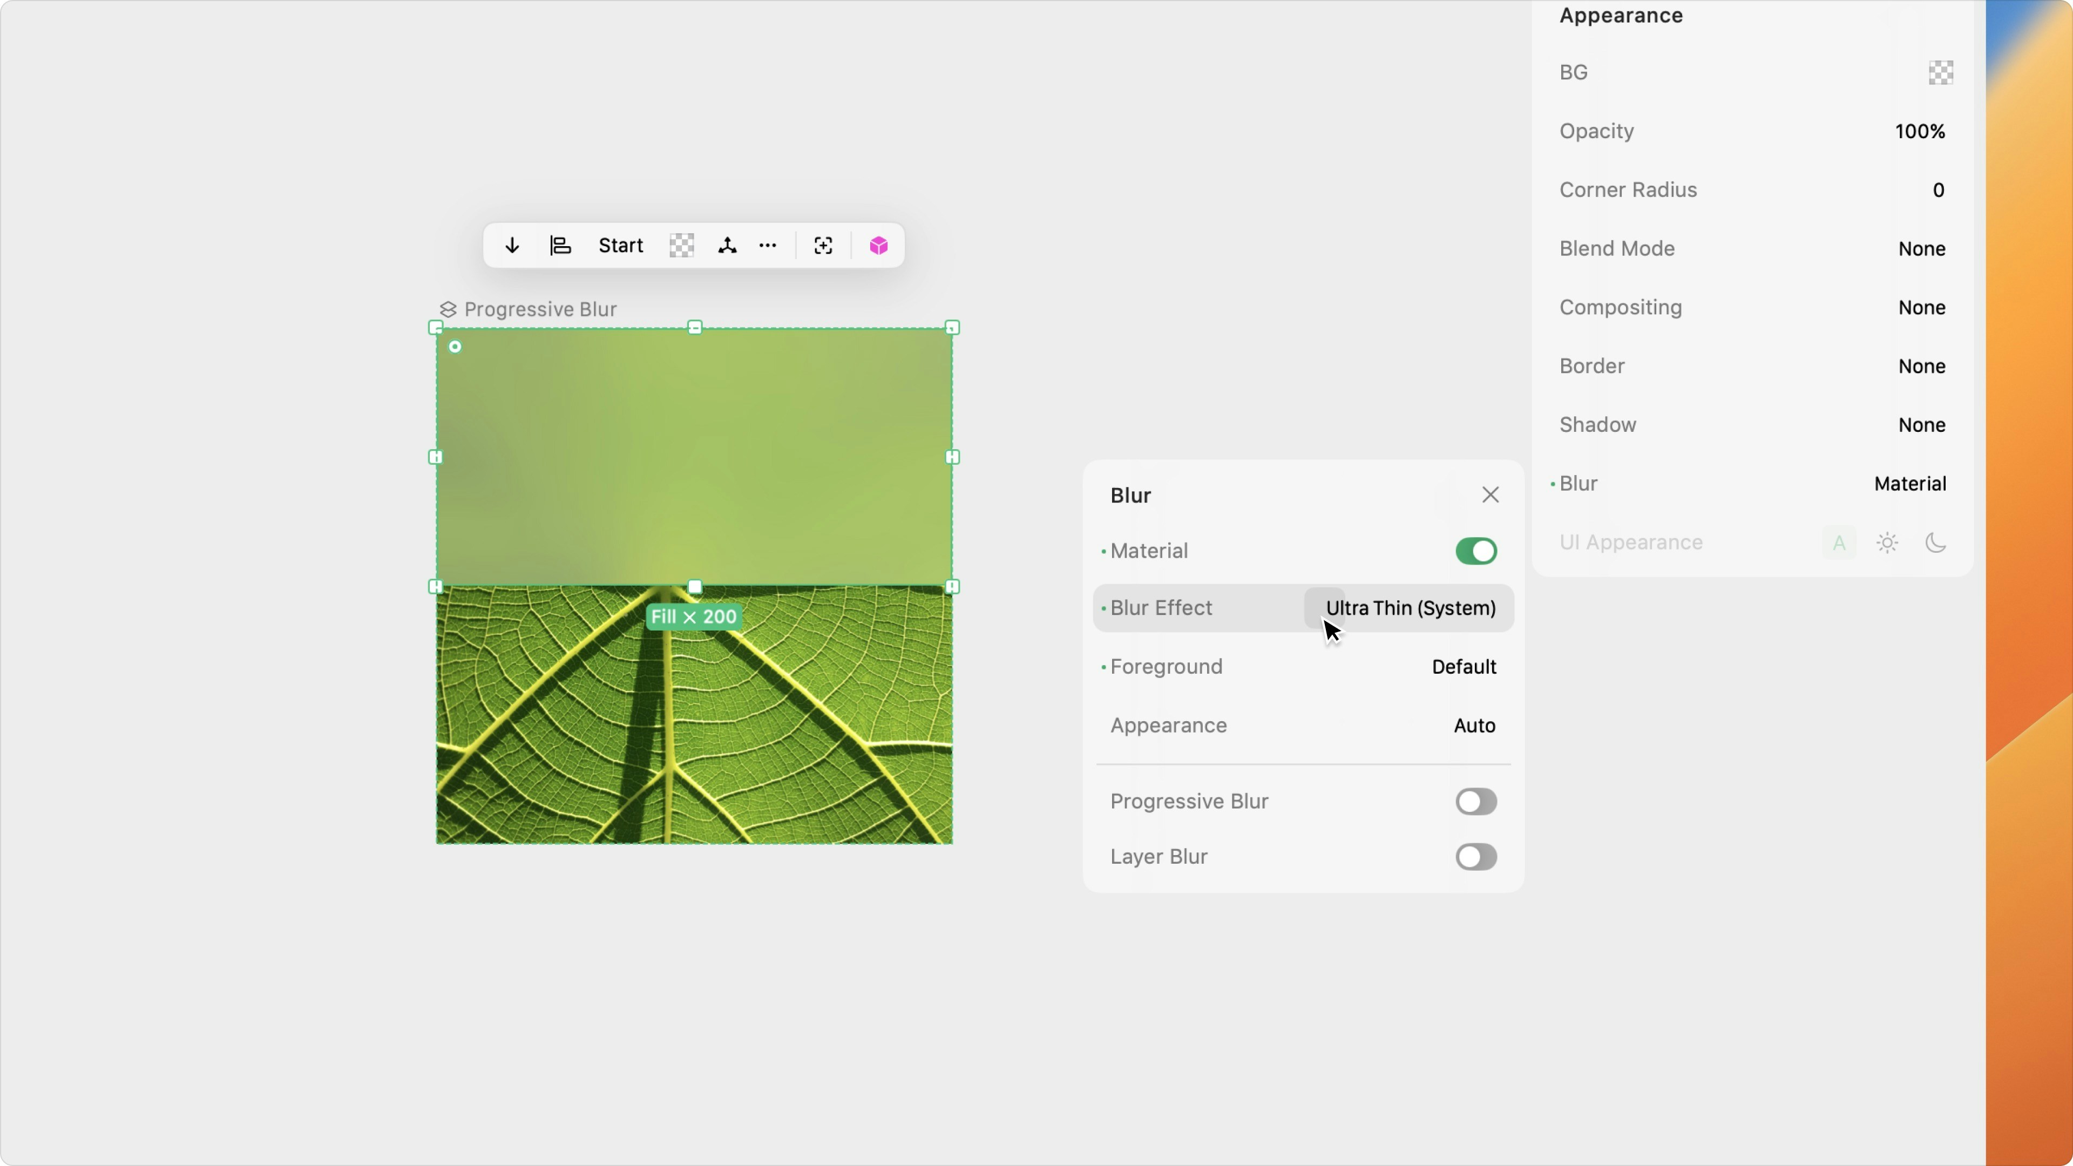Screen dimensions: 2073x1166
Task: Enable the Layer Blur switch
Action: [x=1476, y=857]
